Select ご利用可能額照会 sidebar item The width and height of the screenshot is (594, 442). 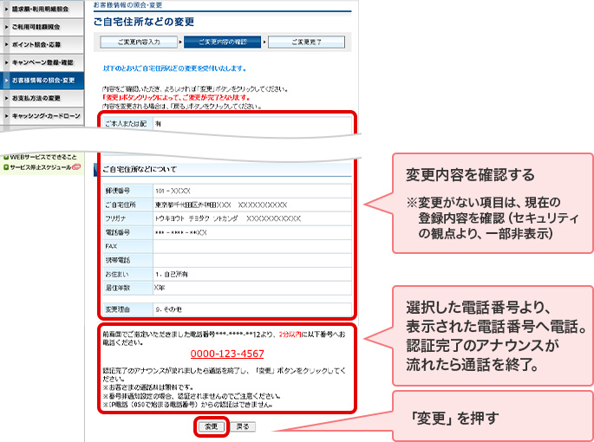click(45, 24)
